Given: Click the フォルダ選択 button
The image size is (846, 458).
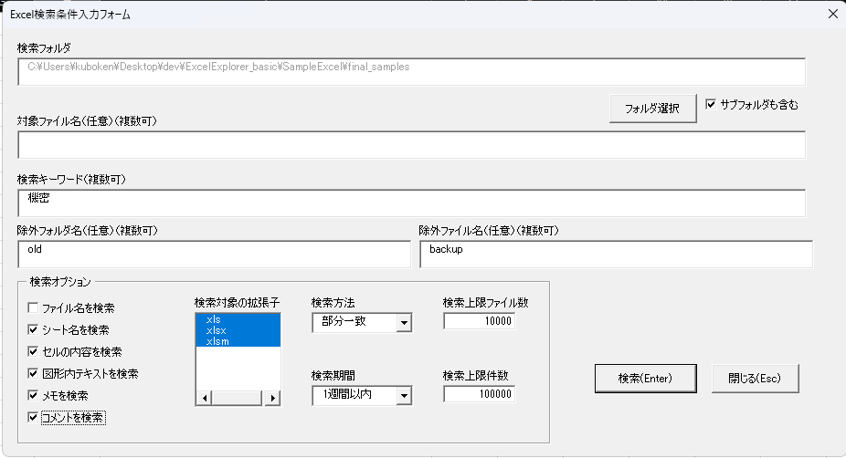Looking at the screenshot, I should click(x=652, y=109).
